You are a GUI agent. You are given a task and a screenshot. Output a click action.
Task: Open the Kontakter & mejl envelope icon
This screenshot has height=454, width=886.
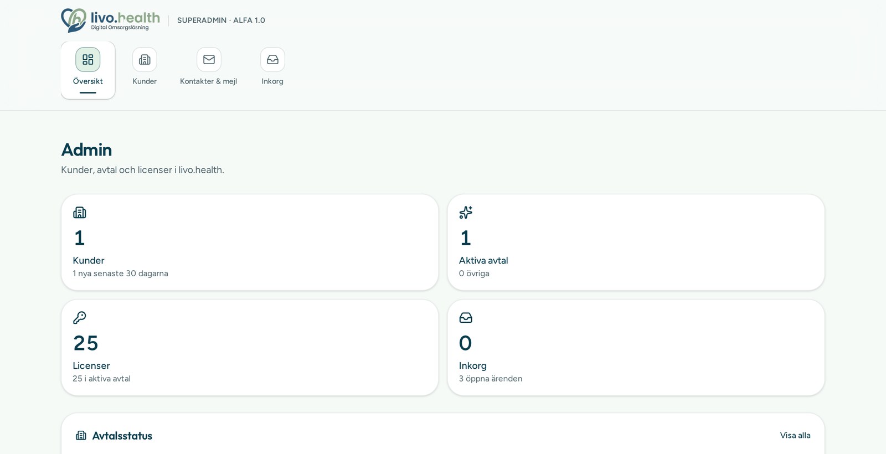[x=209, y=59]
